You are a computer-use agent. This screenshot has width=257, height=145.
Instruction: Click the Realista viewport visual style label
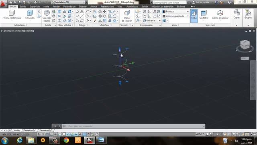click(29, 31)
